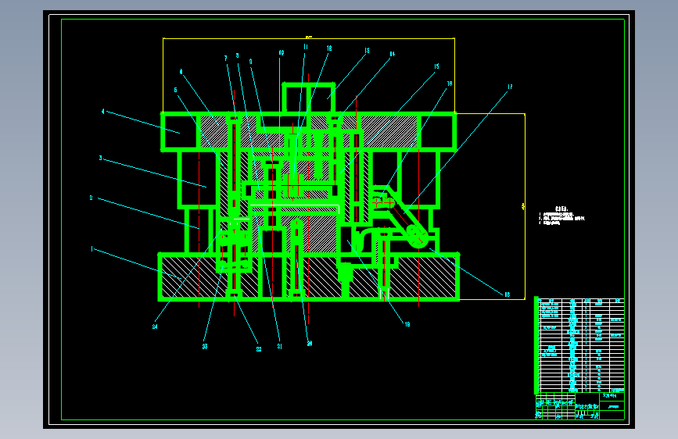This screenshot has height=439, width=678.
Task: Click part callout number 3
Action: [100, 158]
